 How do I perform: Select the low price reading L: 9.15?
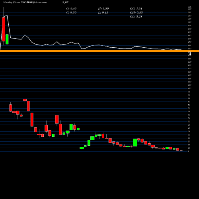pos(103,13)
